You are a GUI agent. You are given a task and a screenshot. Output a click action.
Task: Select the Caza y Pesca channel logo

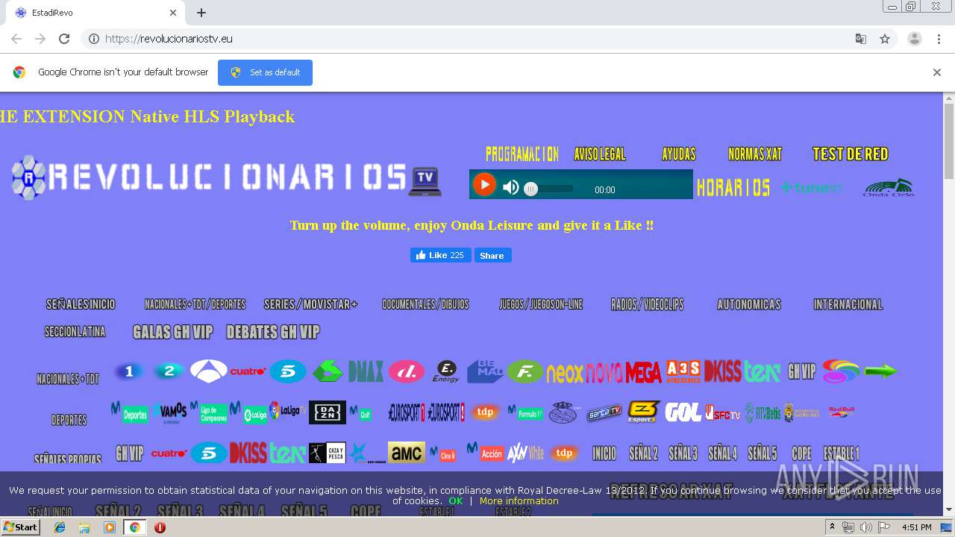pos(328,453)
